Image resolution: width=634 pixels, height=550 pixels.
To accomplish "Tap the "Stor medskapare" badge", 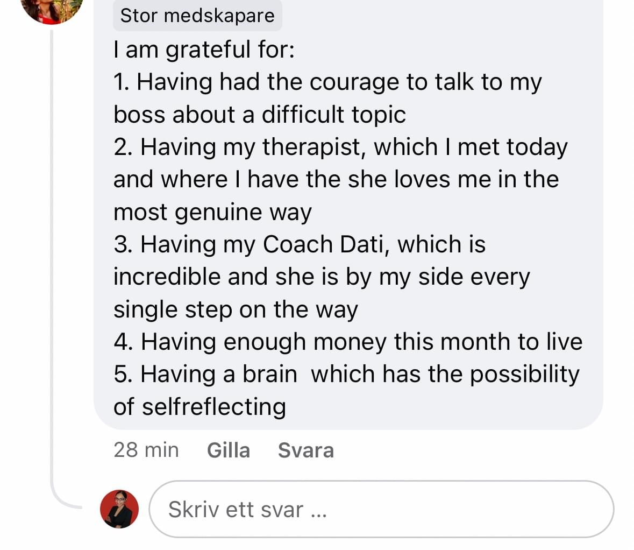I will click(x=197, y=16).
